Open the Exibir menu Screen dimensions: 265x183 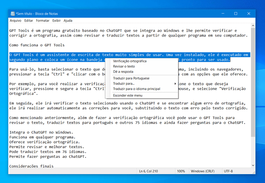56,21
